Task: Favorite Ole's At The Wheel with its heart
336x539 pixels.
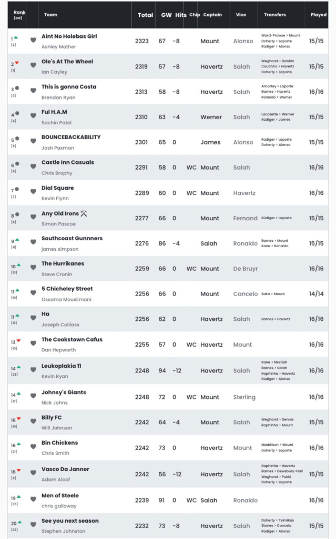Action: [x=33, y=65]
